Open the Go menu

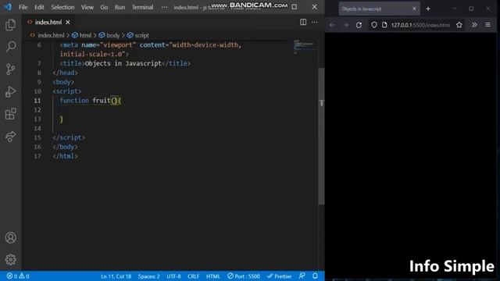pos(104,7)
